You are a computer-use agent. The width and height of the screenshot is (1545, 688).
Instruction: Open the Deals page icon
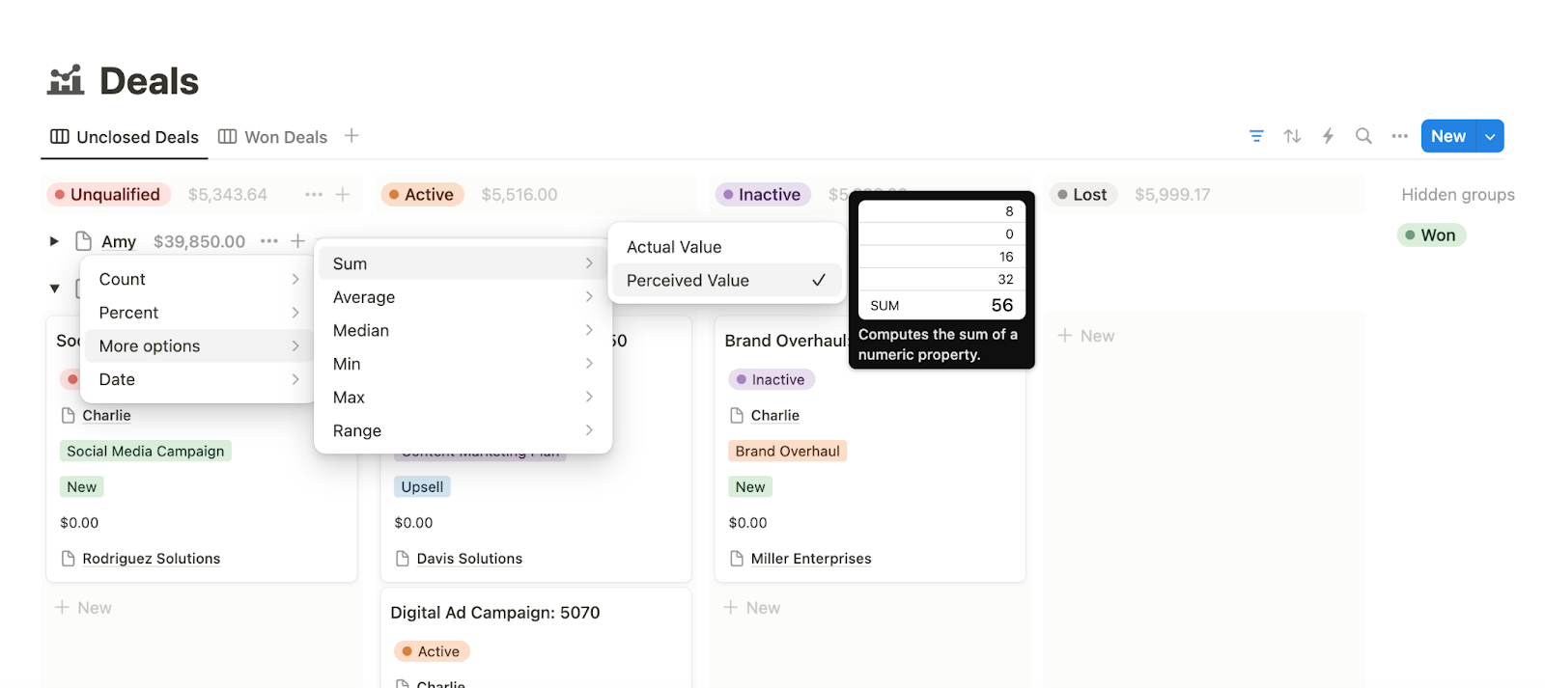(x=66, y=80)
